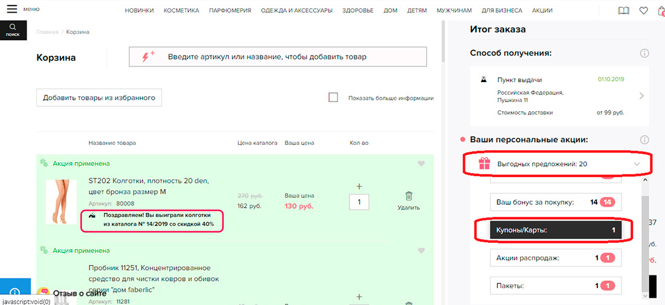Click the article or name input field

coord(278,57)
